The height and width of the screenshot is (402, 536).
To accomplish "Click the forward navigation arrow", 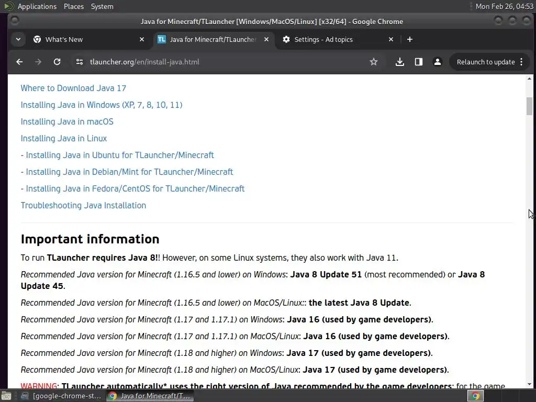I will pos(38,62).
